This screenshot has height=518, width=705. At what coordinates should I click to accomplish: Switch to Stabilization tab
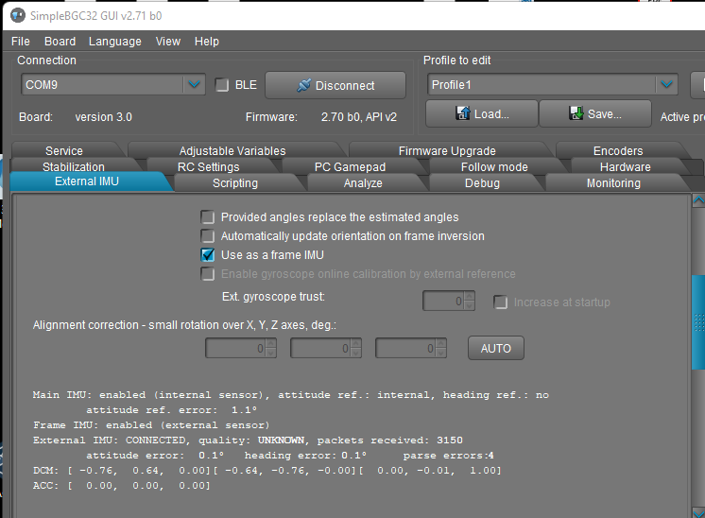[x=74, y=166]
